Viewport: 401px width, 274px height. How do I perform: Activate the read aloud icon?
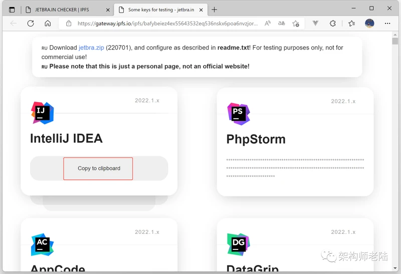(x=268, y=24)
